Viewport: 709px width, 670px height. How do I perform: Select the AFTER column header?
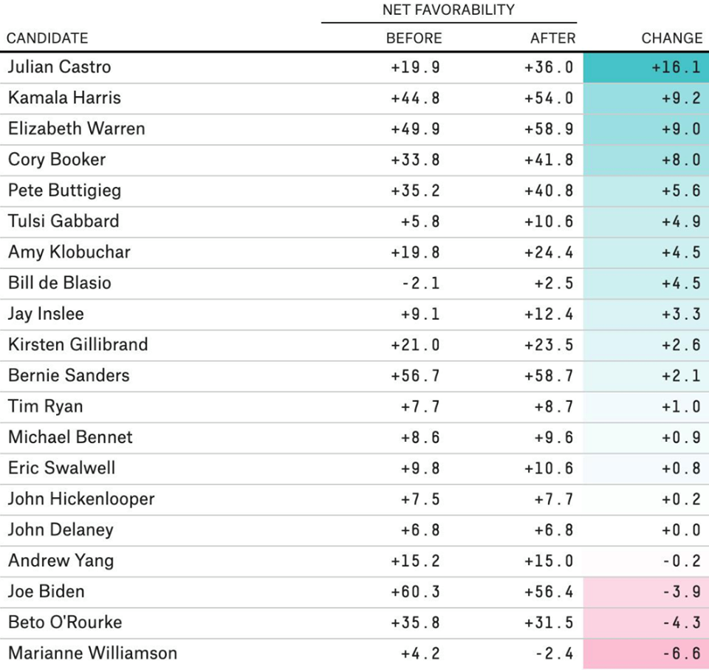pos(553,38)
